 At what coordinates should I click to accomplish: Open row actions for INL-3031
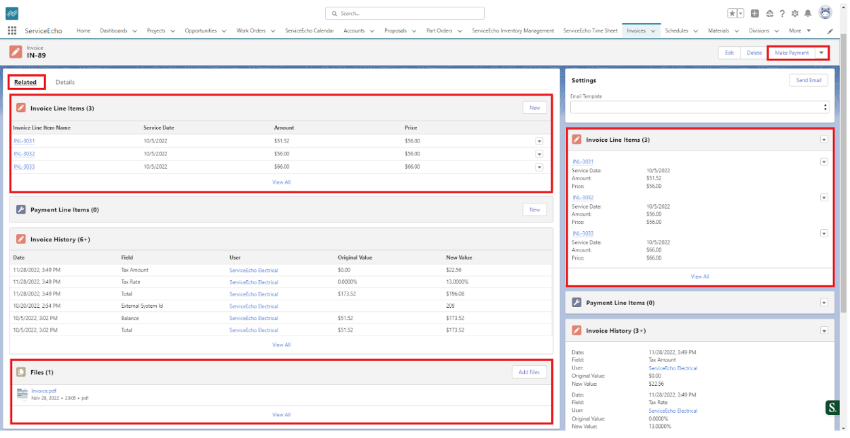539,140
